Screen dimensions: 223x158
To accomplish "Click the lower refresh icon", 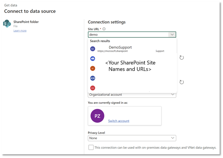I will click(x=181, y=82).
